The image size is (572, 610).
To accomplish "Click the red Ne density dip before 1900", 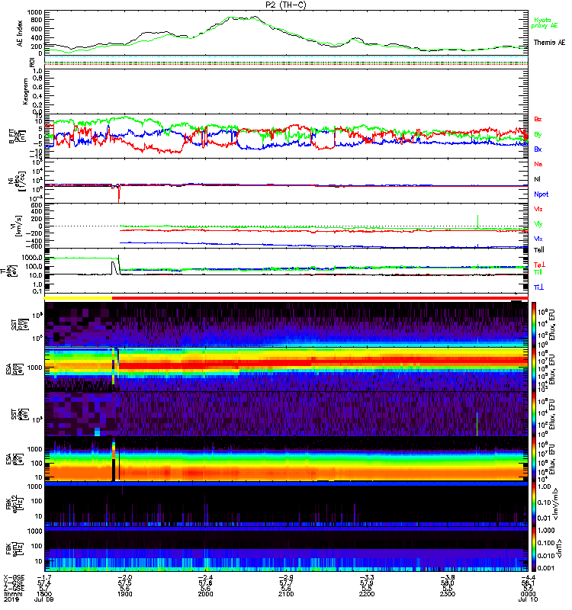I will [x=119, y=194].
